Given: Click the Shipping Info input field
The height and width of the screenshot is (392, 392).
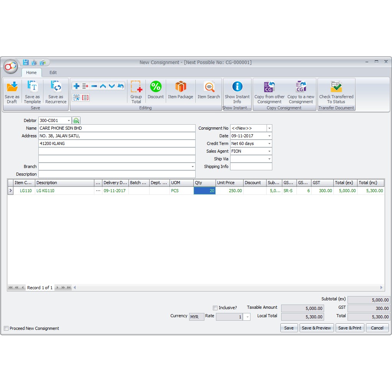Looking at the screenshot, I should [251, 167].
